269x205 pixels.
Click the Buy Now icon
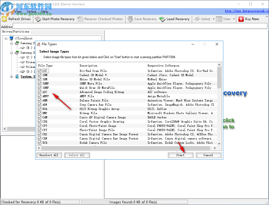241,19
